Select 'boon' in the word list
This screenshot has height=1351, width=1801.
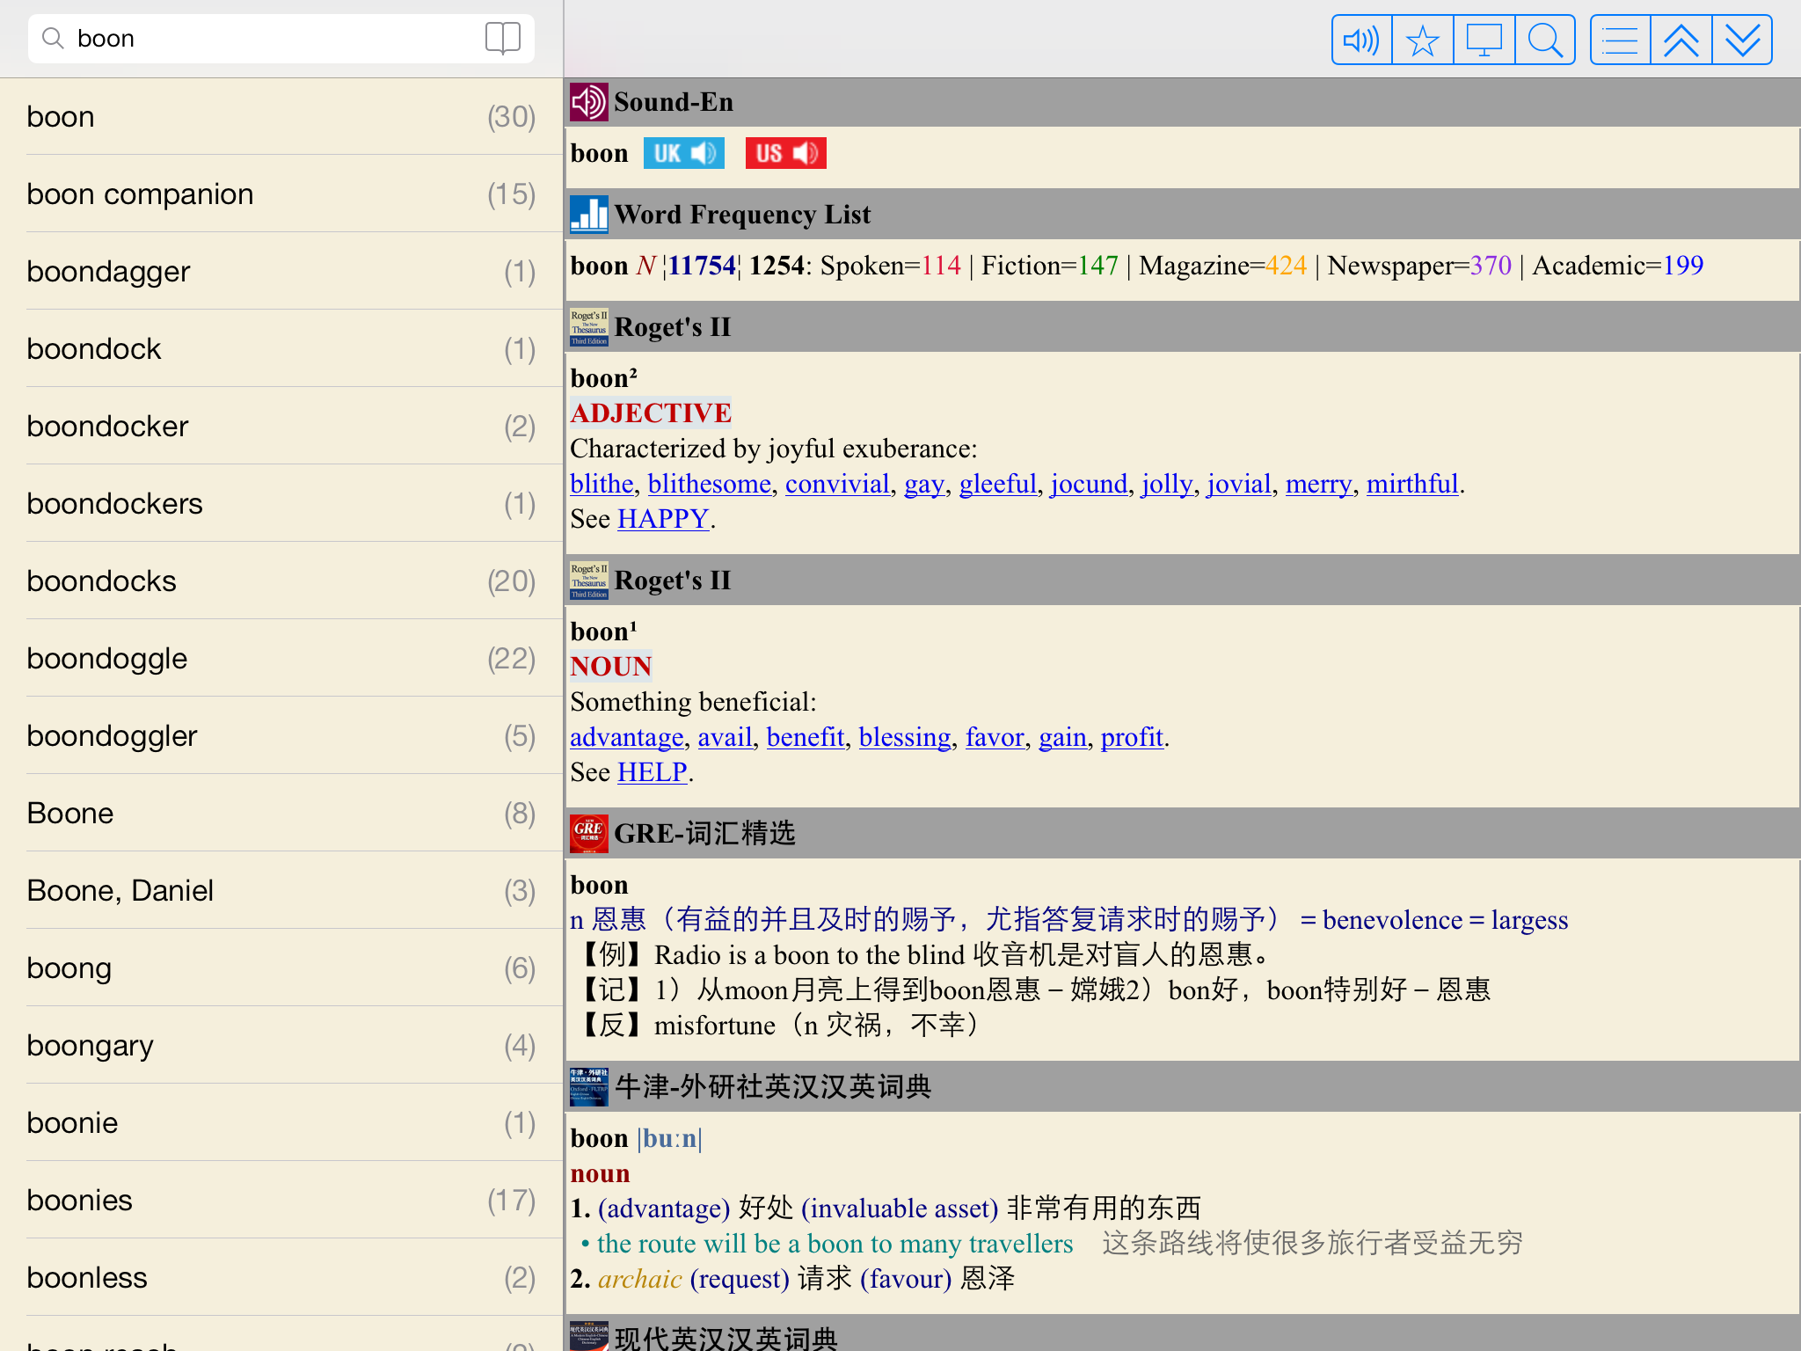[281, 116]
